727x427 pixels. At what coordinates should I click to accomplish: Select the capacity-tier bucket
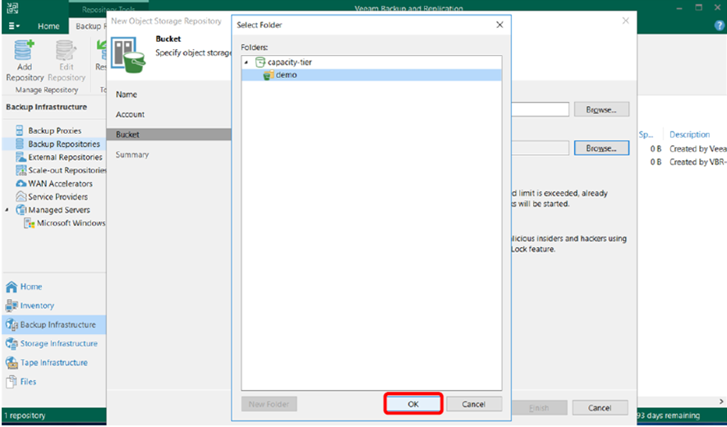(x=289, y=62)
